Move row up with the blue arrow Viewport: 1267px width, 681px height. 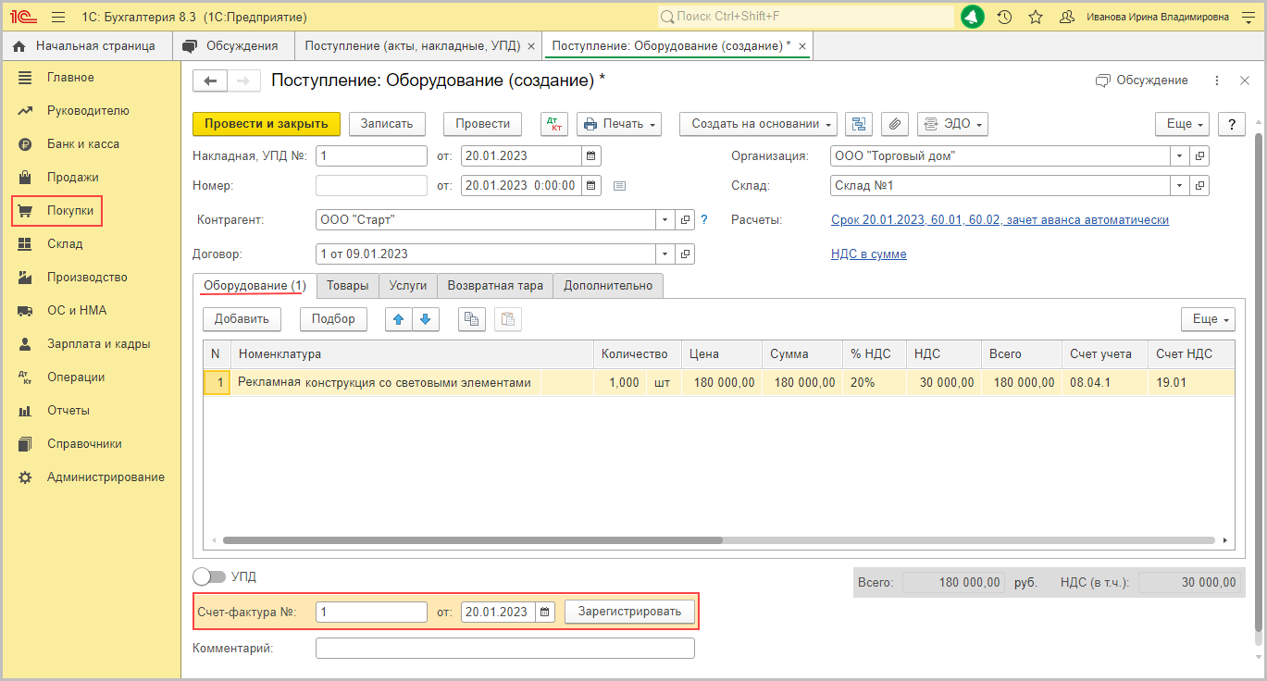399,319
